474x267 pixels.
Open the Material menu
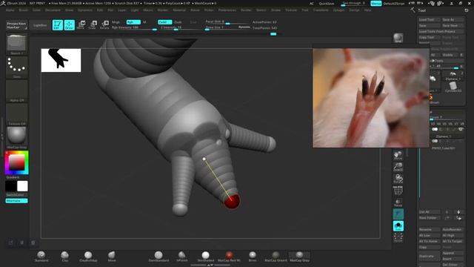coord(179,10)
